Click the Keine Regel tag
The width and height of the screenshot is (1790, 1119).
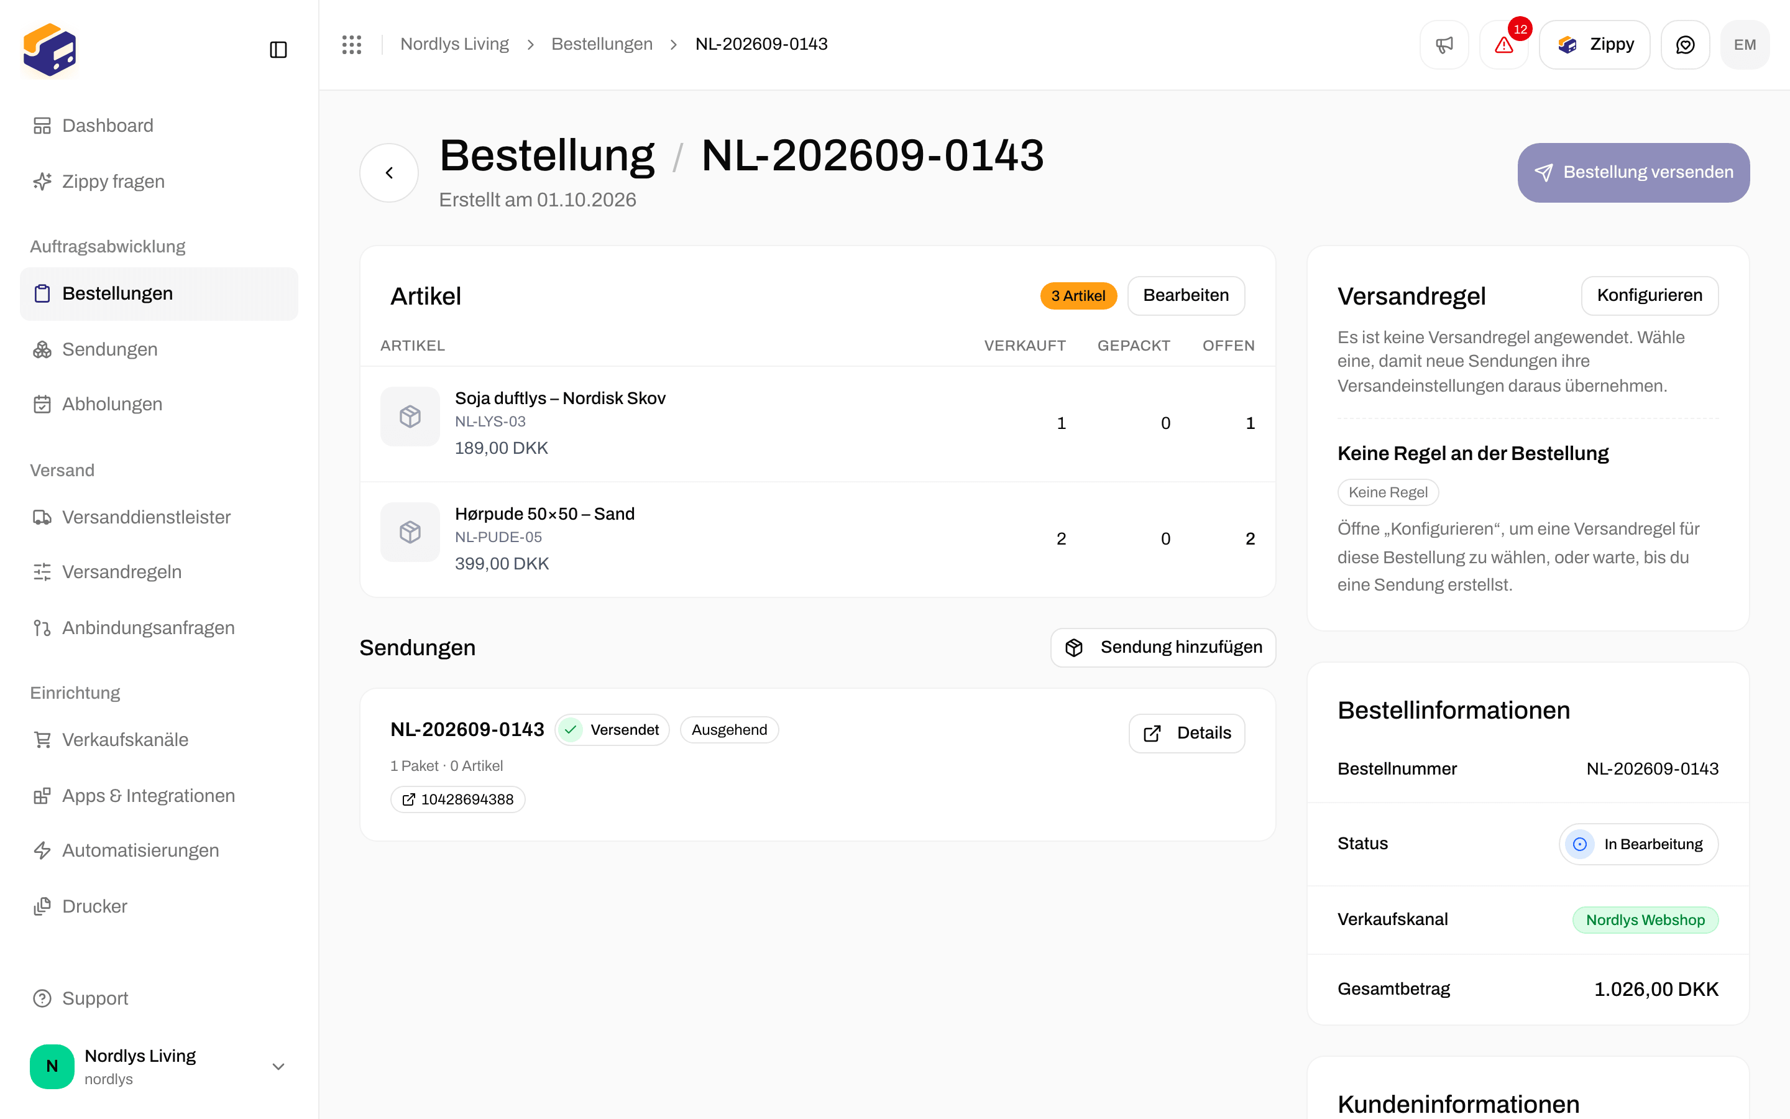coord(1388,492)
